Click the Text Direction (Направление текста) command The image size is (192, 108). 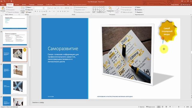click(80, 7)
